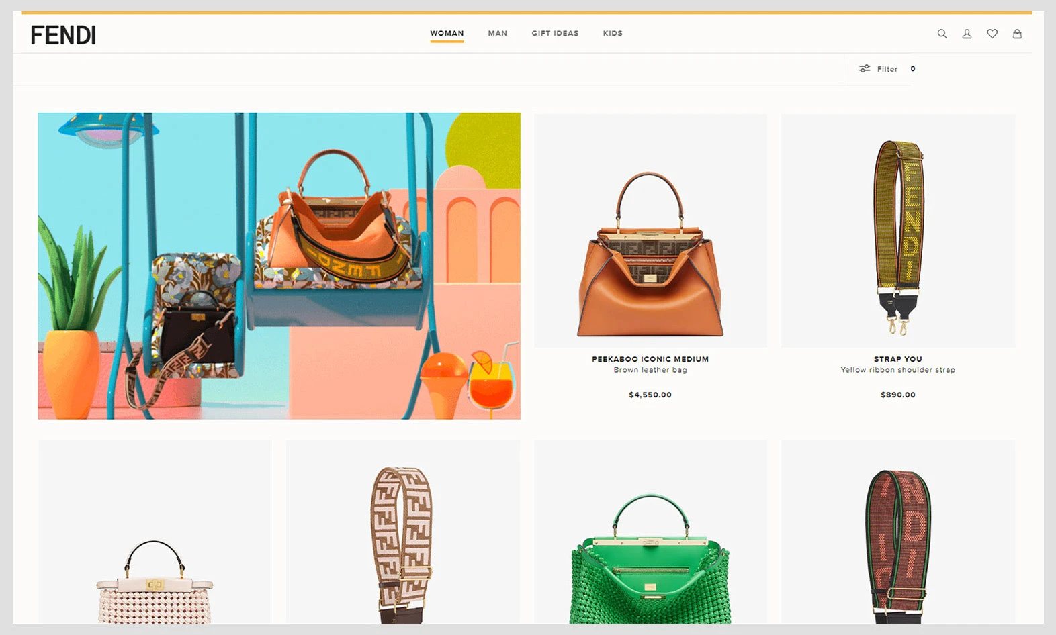Screen dimensions: 1056x635
Task: Select the Woman menu tab
Action: pyautogui.click(x=447, y=33)
